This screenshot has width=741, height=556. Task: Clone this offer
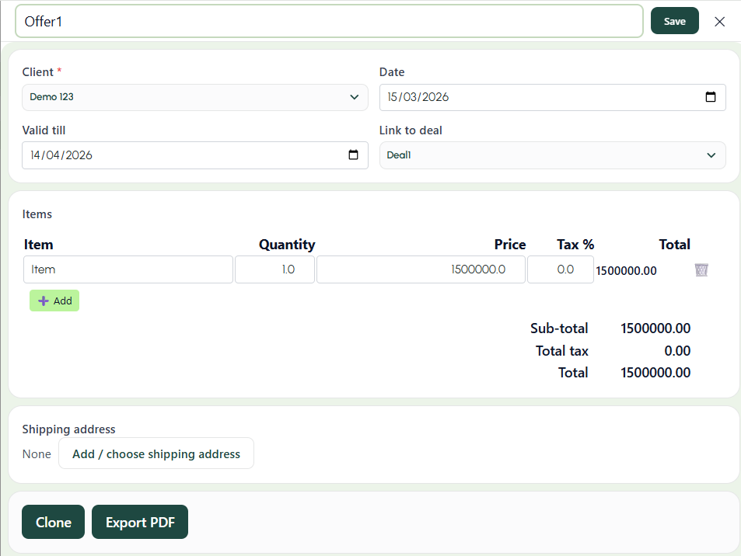click(53, 522)
